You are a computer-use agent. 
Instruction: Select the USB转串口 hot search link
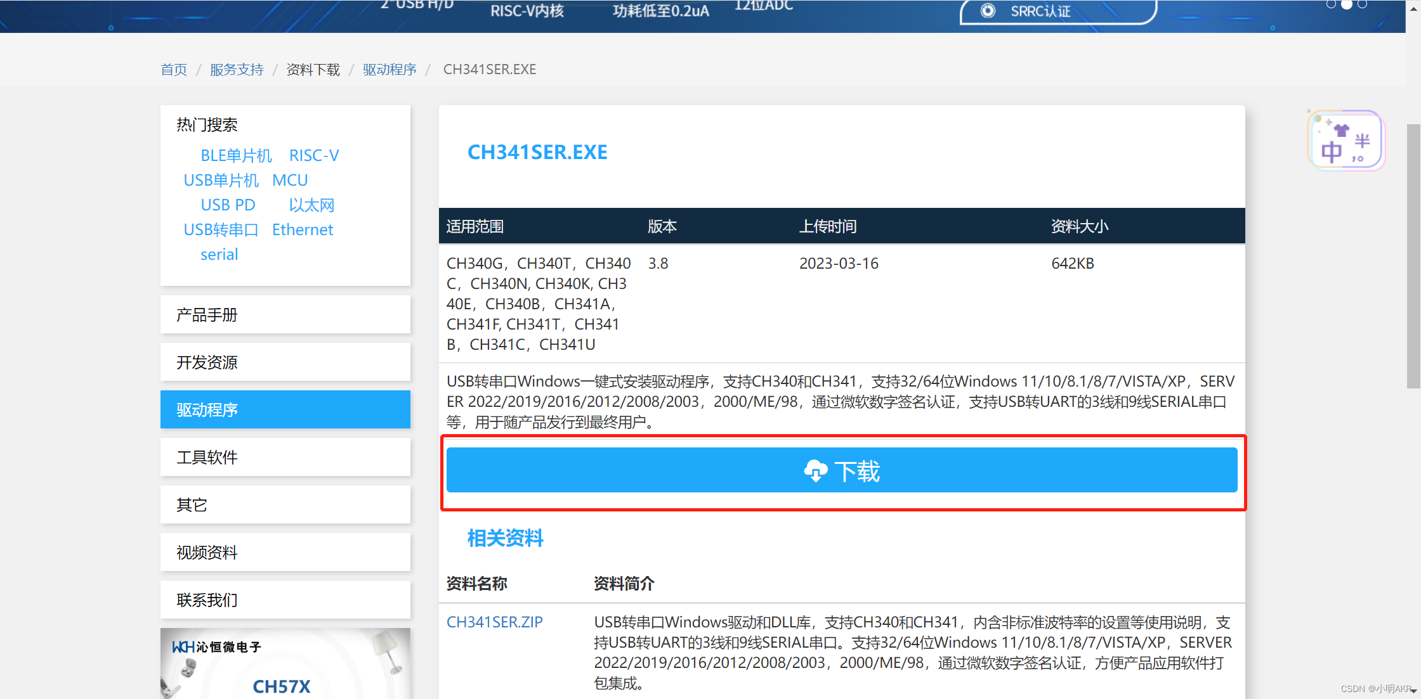(x=221, y=229)
